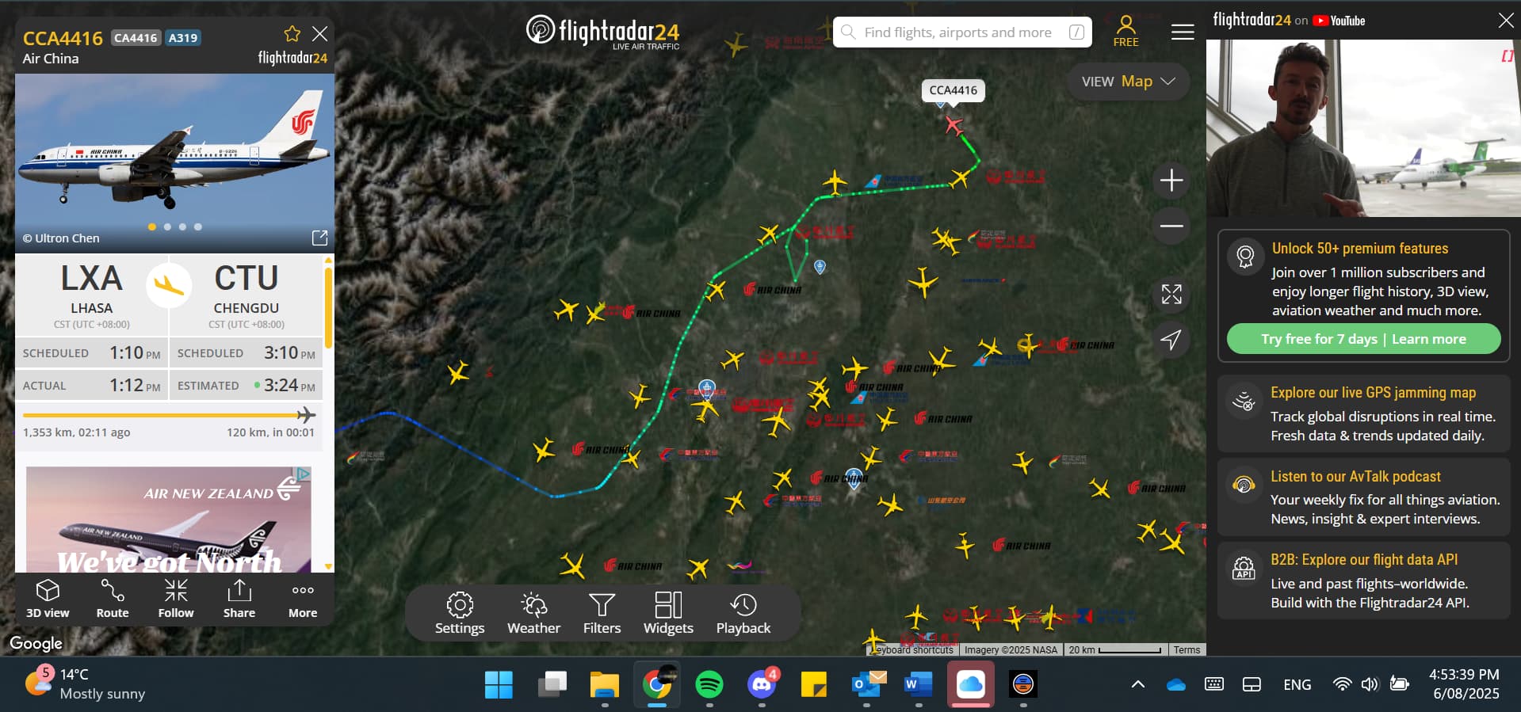Click the flight panel vertical scrollbar

(x=328, y=309)
